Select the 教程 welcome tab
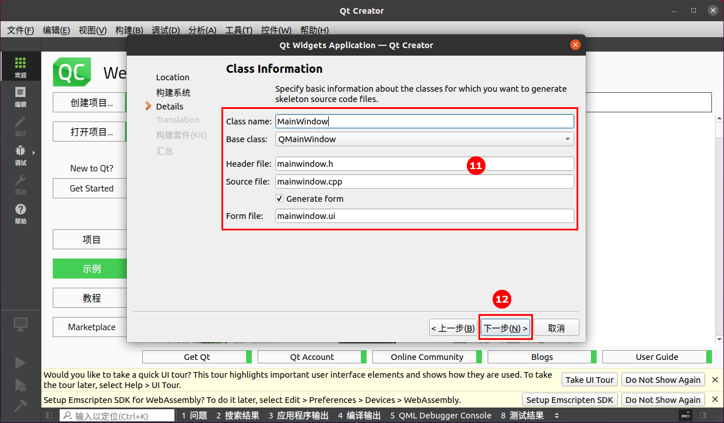 pyautogui.click(x=91, y=298)
